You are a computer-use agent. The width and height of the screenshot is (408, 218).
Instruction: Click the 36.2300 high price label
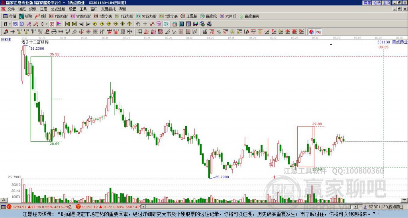click(37, 48)
